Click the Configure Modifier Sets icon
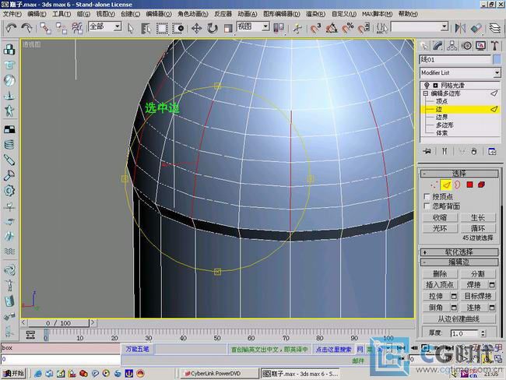 (492, 151)
